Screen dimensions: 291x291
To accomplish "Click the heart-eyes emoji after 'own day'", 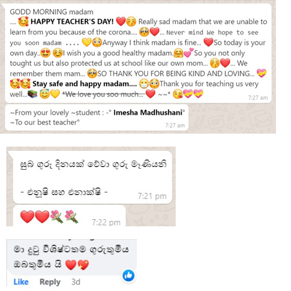I will click(45, 53).
